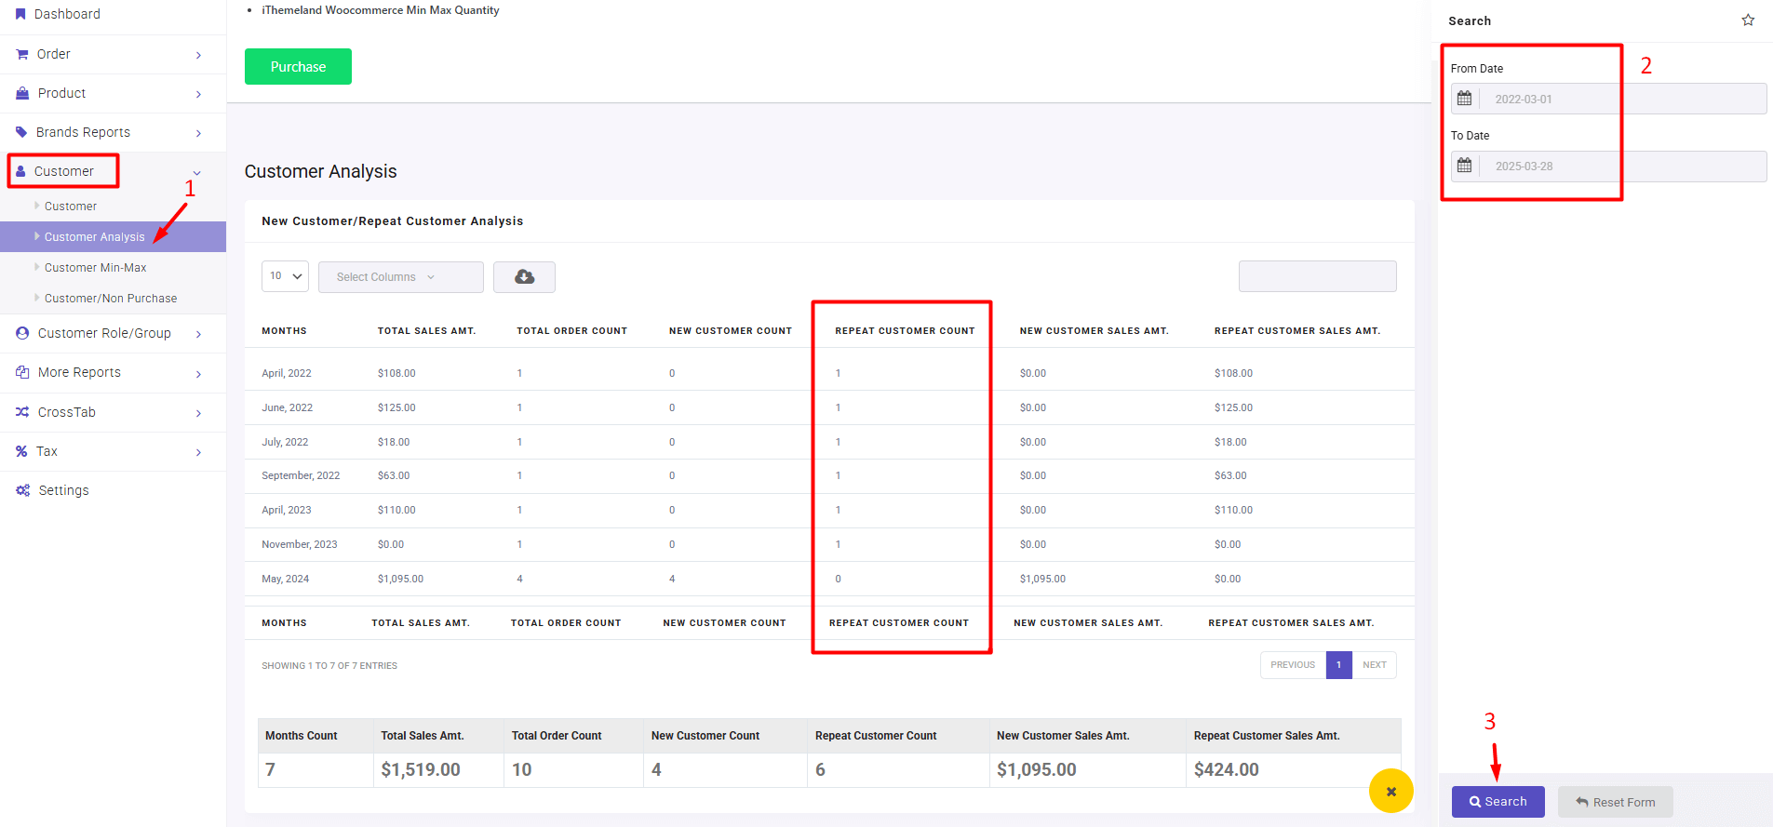Open the From Date calendar icon
This screenshot has height=827, width=1773.
[x=1465, y=99]
